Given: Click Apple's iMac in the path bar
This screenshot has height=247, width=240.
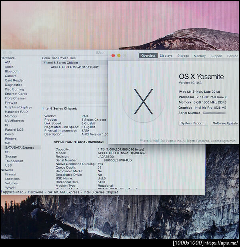Looking at the screenshot, I should click(x=13, y=192).
